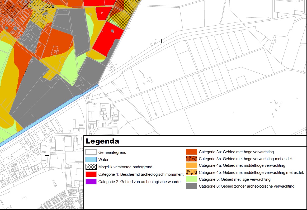Click the crosshair marker near the top-right parcels
Image resolution: width=307 pixels, height=210 pixels.
click(x=276, y=41)
